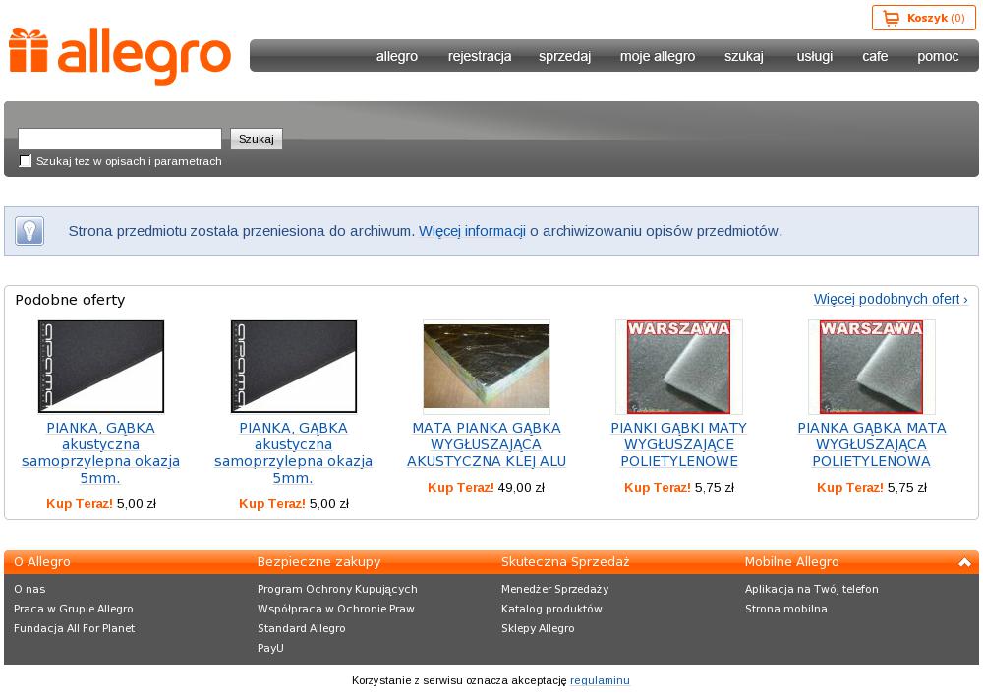Click the Szukaj search button
The height and width of the screenshot is (700, 983).
click(257, 139)
